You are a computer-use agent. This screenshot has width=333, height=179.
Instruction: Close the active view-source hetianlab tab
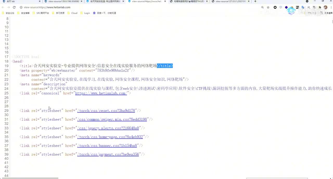pos(165,1)
